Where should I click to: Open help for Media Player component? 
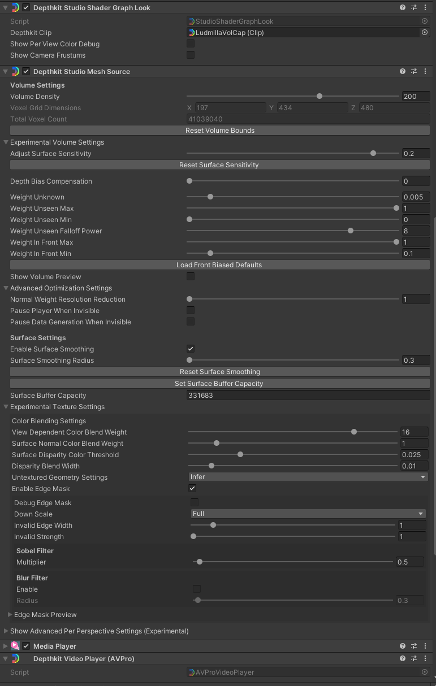point(403,646)
